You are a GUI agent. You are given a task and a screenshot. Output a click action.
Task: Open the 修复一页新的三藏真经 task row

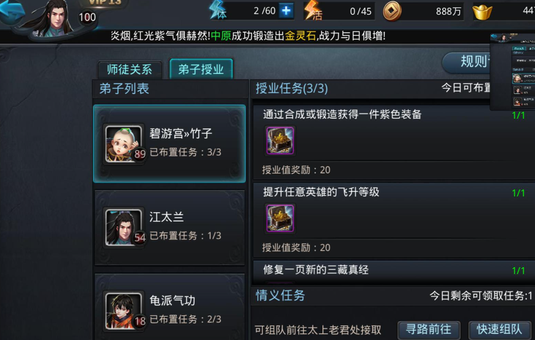click(393, 272)
